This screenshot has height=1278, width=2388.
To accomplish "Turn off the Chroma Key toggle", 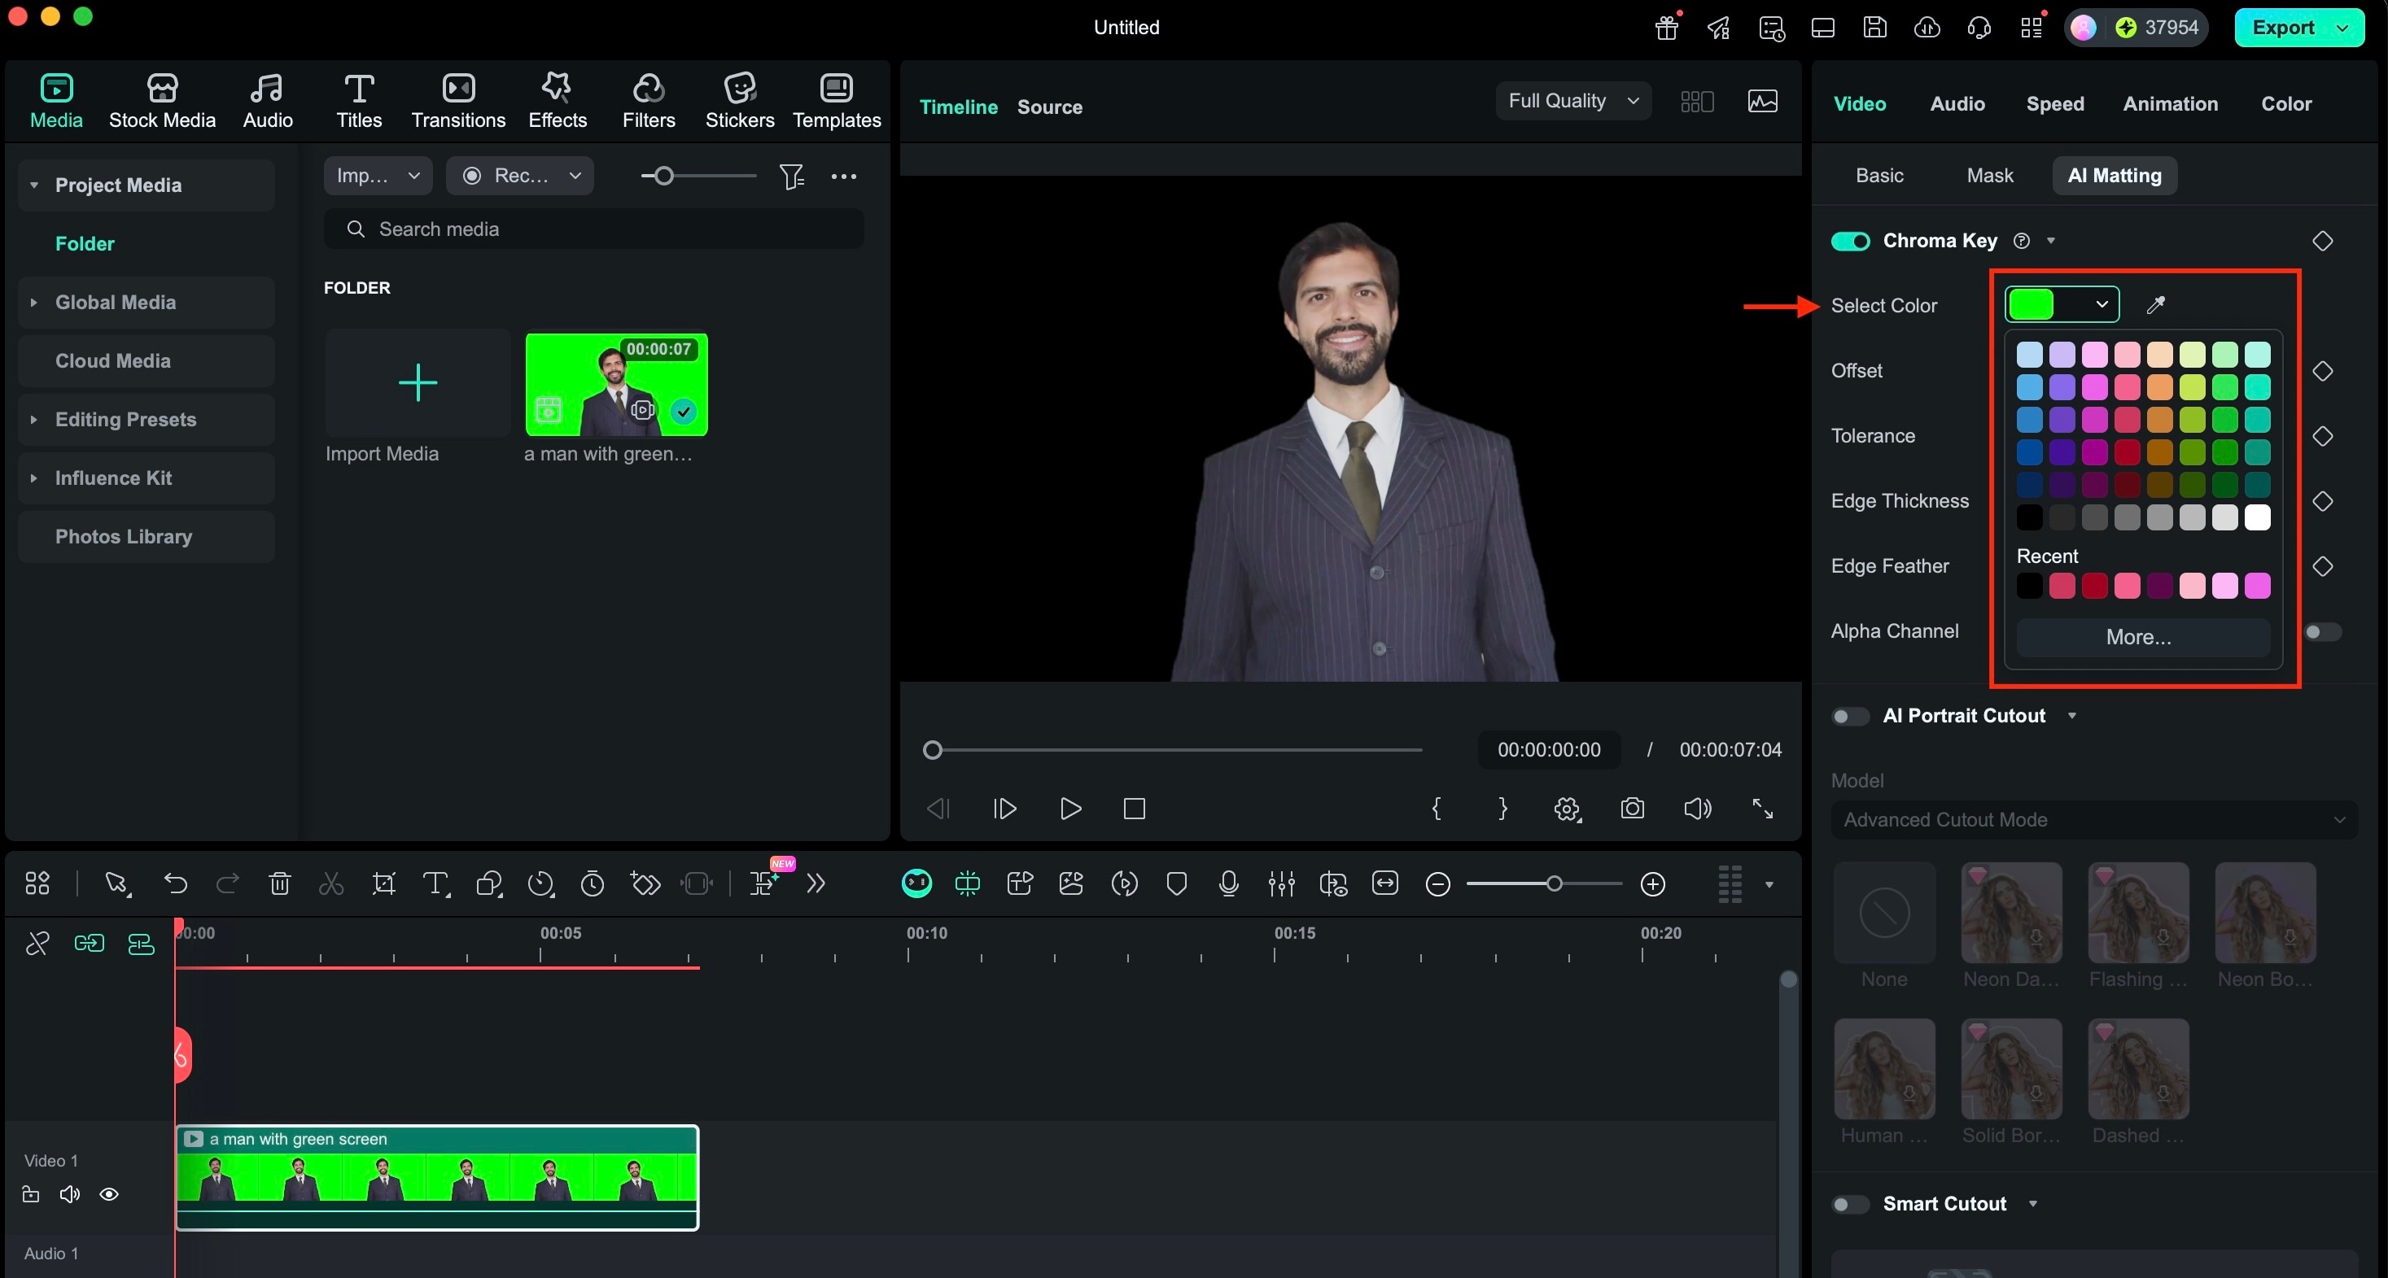I will click(x=1850, y=240).
